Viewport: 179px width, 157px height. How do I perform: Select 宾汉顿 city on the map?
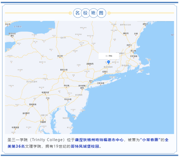coord(60,56)
